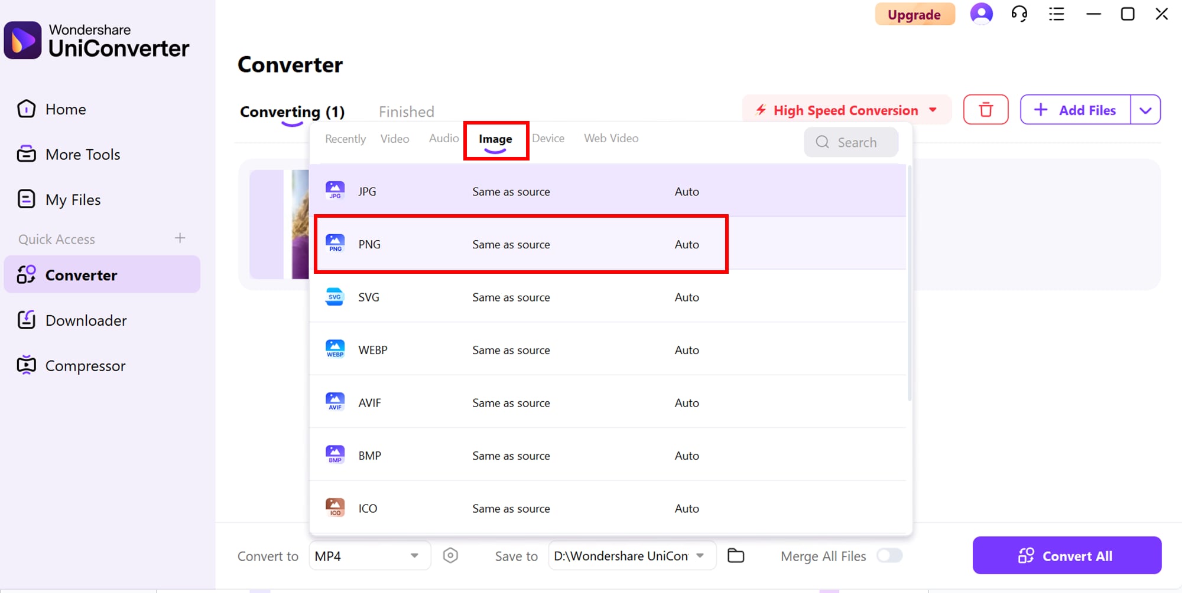Toggle the Merge All Files switch

(x=889, y=555)
